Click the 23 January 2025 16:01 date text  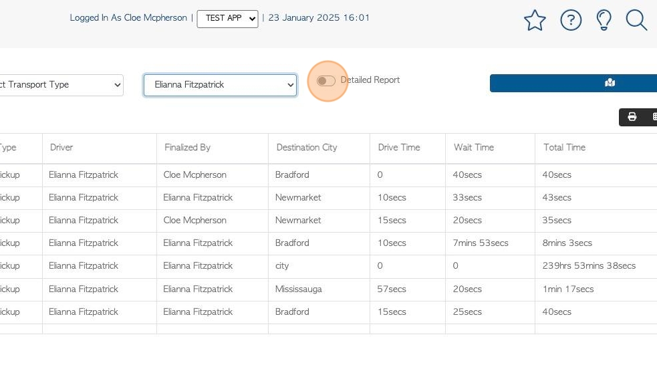pos(319,18)
